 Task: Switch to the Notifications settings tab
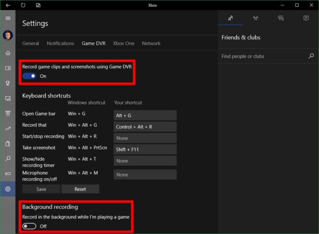pos(60,43)
